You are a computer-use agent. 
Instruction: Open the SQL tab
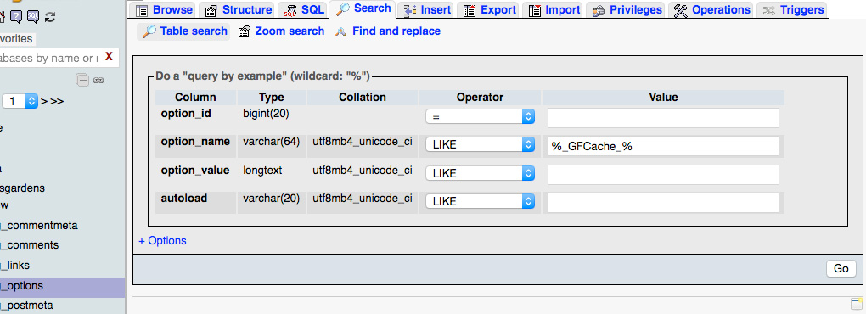304,9
